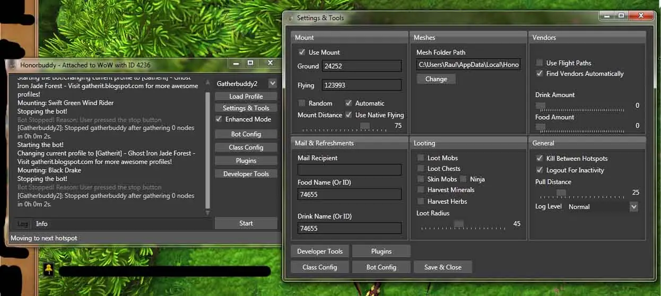Viewport: 661px width, 296px height.
Task: Enable Use Flight Paths
Action: [540, 63]
